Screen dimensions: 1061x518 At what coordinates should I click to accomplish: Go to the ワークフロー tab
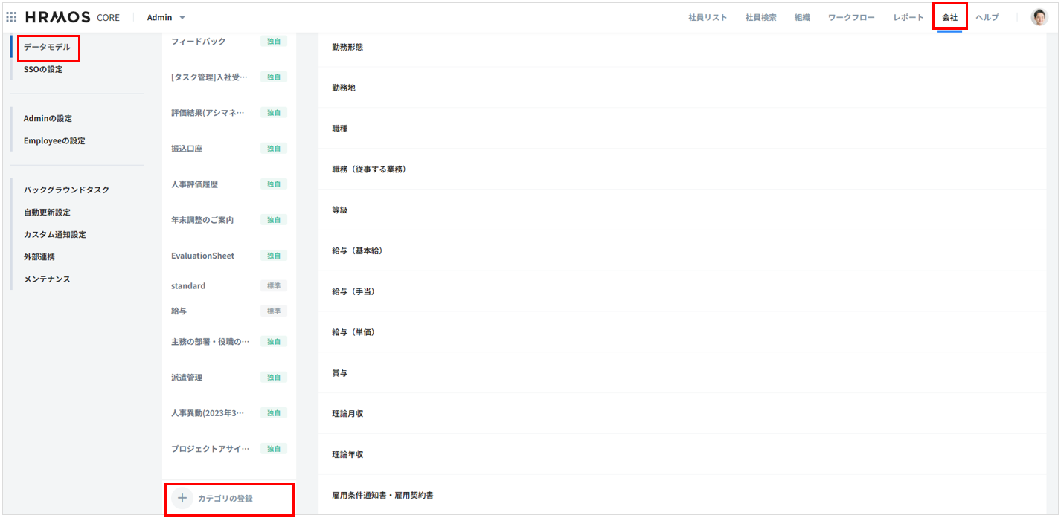(851, 17)
